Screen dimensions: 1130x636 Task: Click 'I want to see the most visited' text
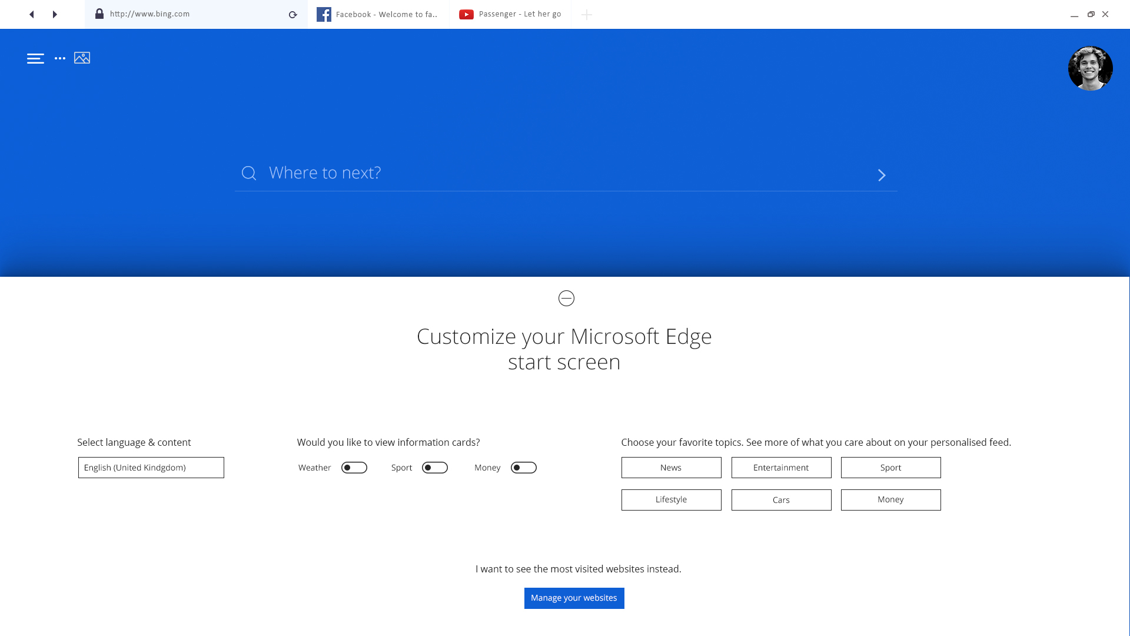554,569
